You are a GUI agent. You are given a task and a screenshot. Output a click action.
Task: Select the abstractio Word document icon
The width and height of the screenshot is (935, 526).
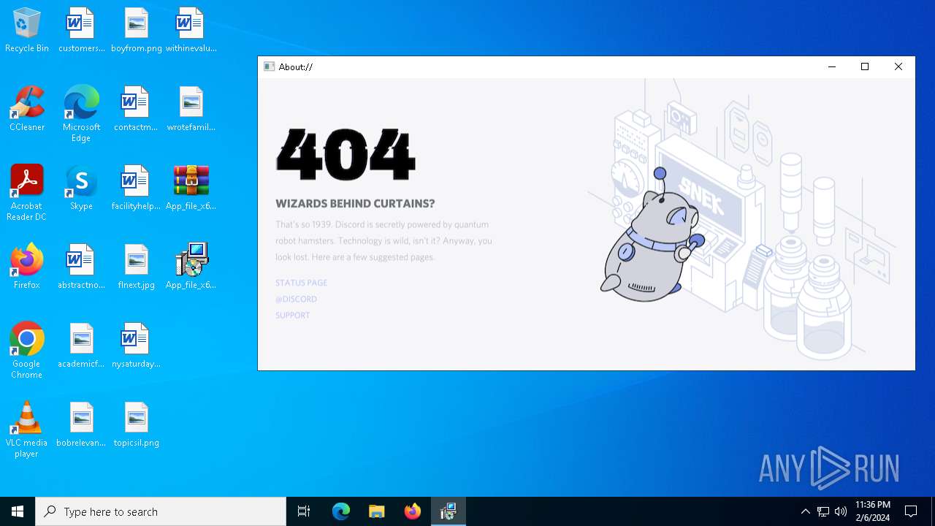[x=81, y=267]
